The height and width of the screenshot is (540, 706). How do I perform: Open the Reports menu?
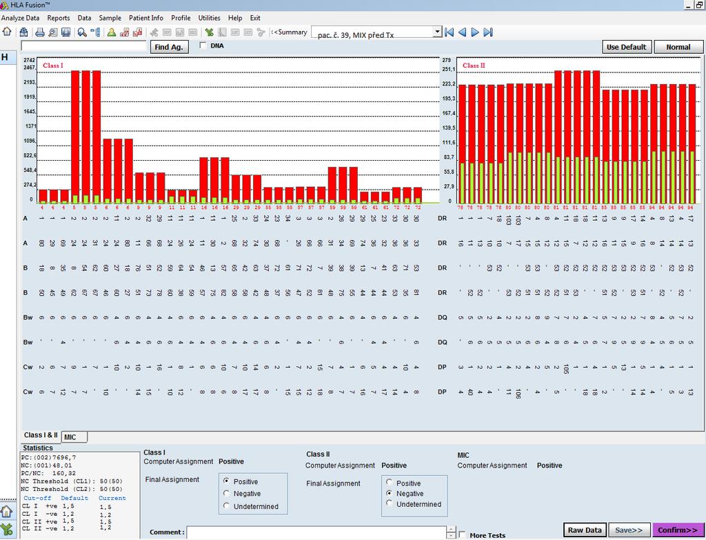(x=59, y=18)
